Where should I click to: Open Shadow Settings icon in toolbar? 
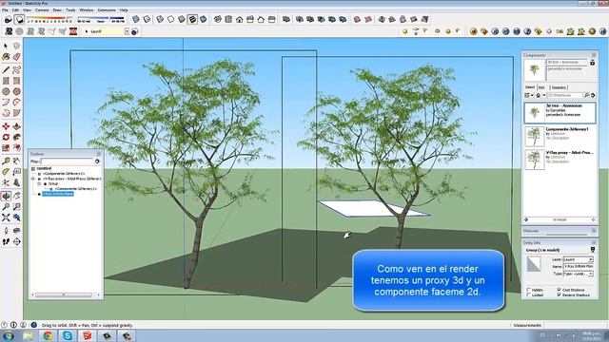pos(9,19)
